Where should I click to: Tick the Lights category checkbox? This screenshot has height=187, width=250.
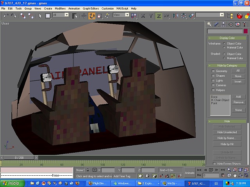[213, 81]
